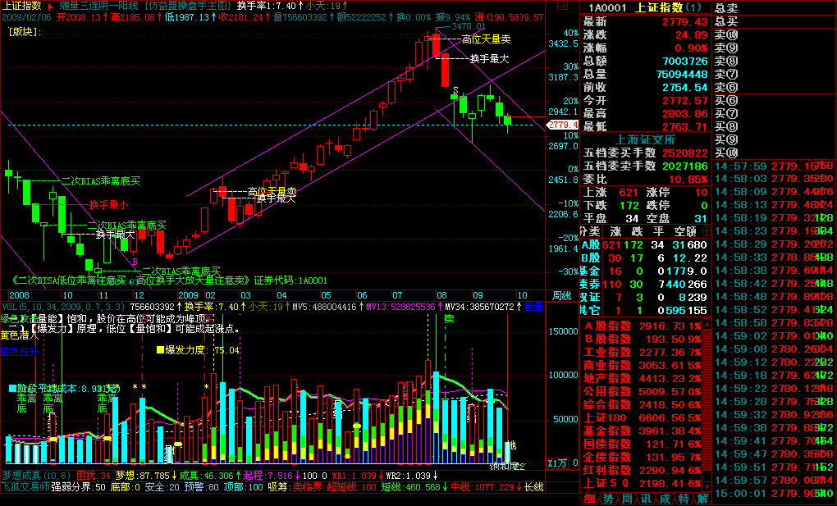837x506 pixels.
Task: Switch to the 势 trend tab
Action: 608,499
